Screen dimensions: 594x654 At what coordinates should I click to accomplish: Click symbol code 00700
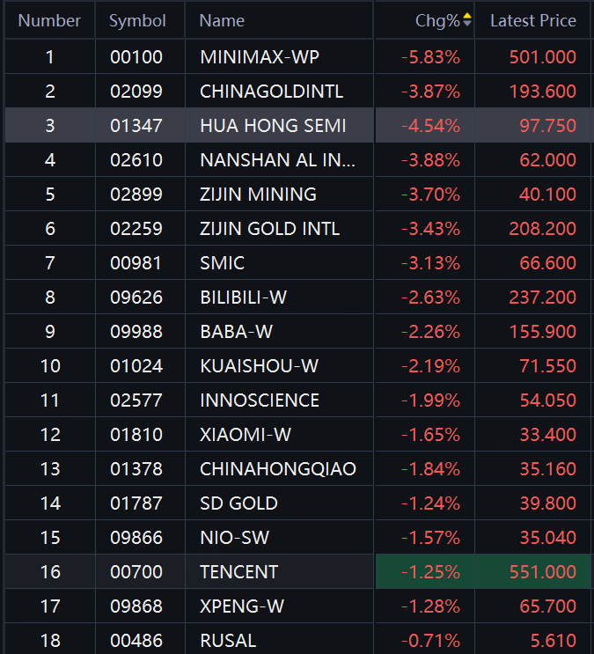pos(136,572)
